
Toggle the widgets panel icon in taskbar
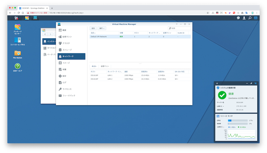pyautogui.click(x=256, y=18)
